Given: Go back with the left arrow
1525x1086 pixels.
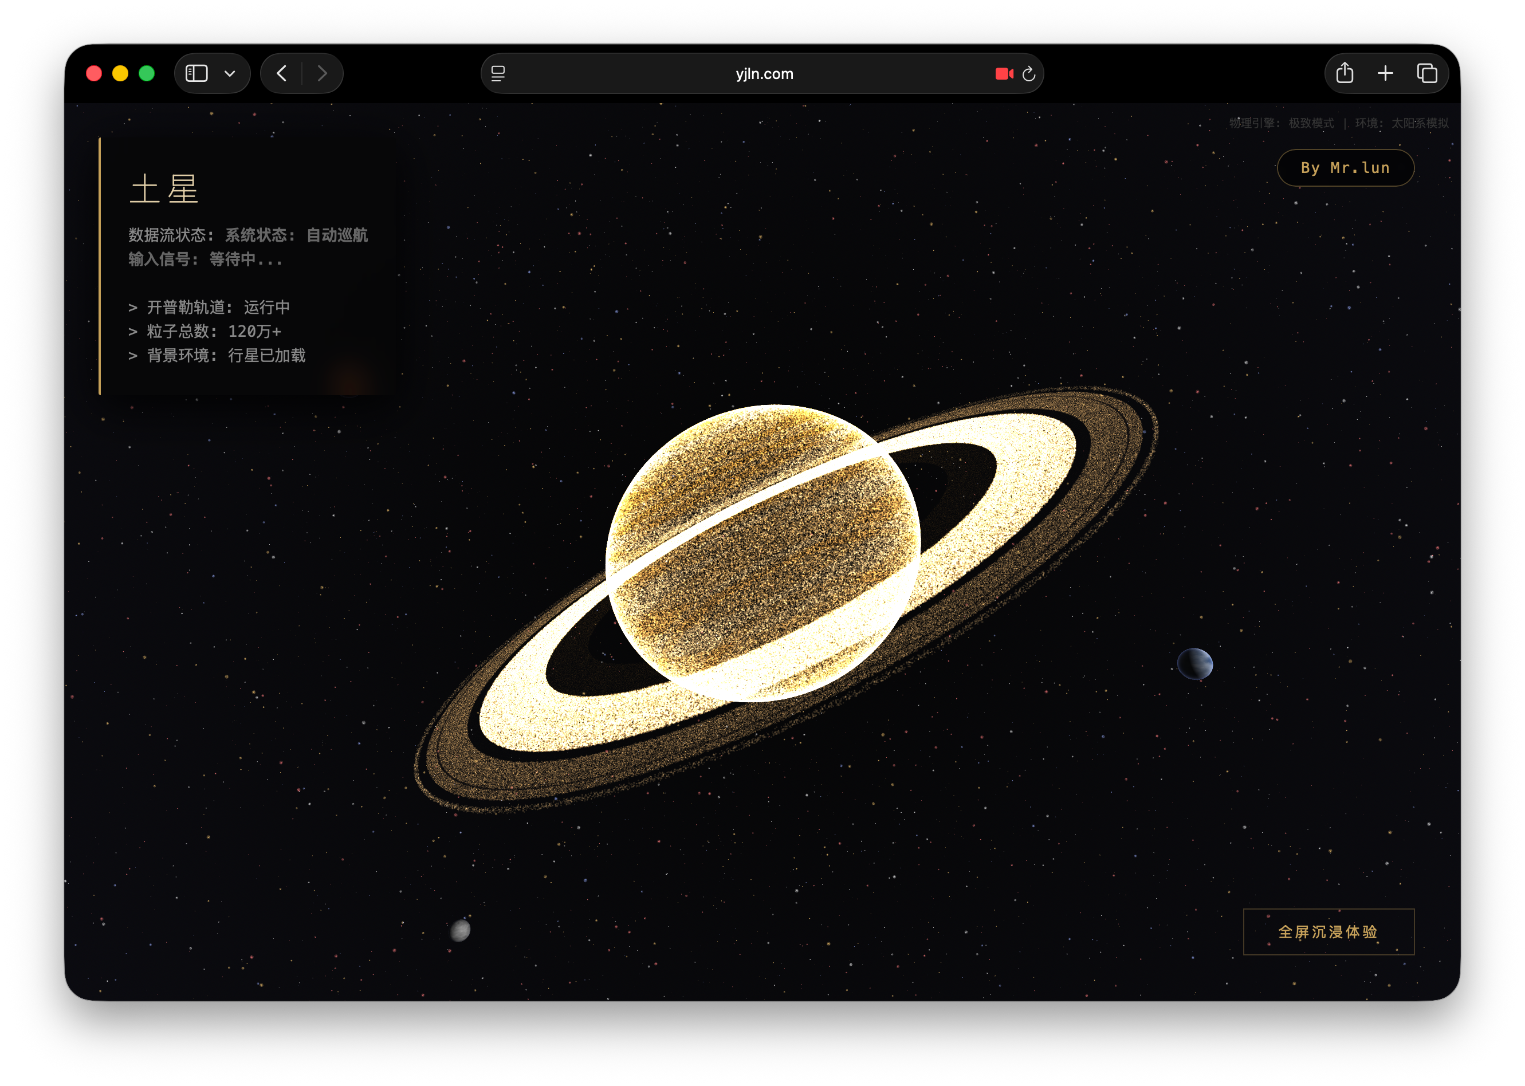Looking at the screenshot, I should (282, 73).
